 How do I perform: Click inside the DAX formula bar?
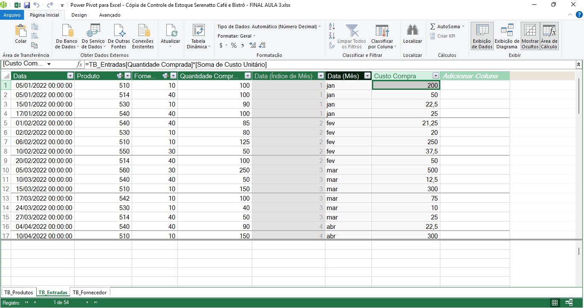(x=329, y=64)
